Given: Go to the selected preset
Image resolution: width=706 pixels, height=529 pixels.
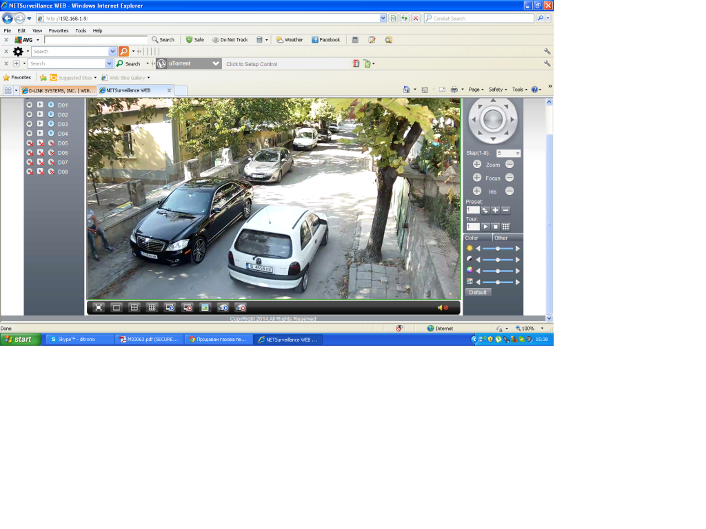Looking at the screenshot, I should pyautogui.click(x=485, y=210).
